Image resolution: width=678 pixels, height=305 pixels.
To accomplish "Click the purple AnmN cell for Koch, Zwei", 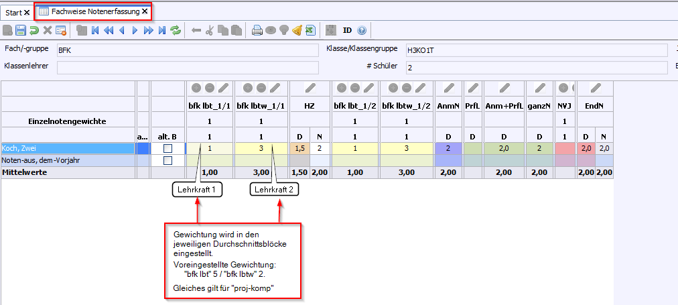I will point(448,148).
